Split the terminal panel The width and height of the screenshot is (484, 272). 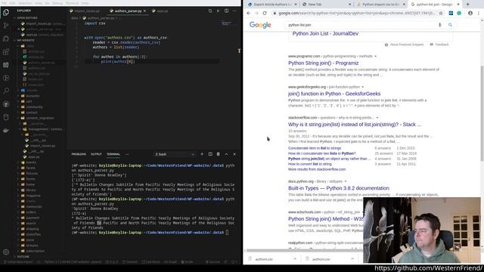point(210,154)
